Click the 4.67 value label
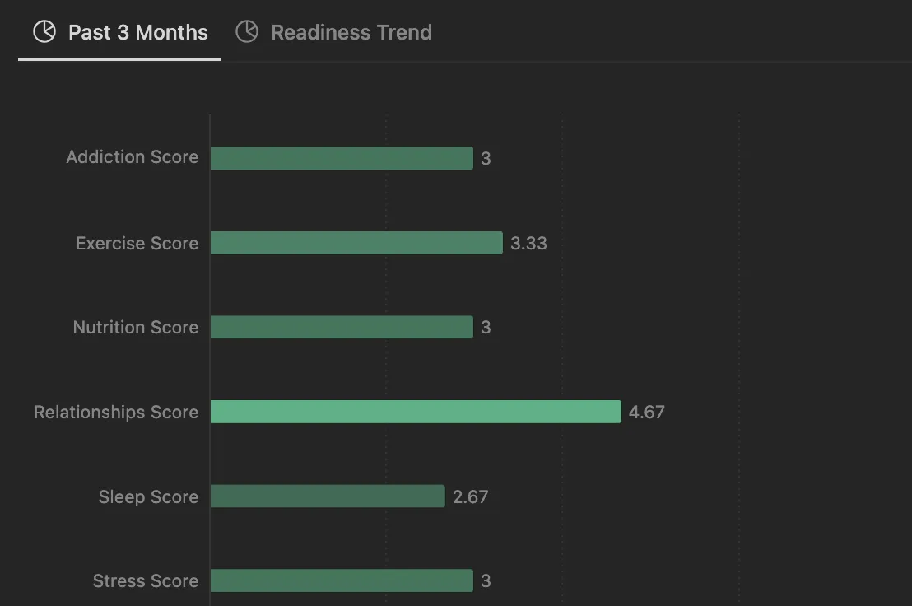This screenshot has width=912, height=606. pyautogui.click(x=647, y=413)
